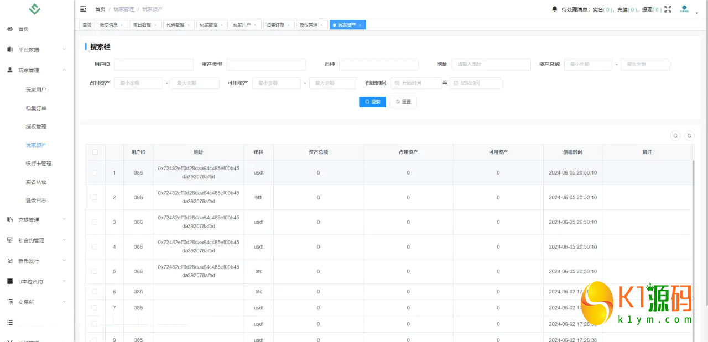Click the user avatar in header
This screenshot has width=708, height=342.
click(684, 9)
